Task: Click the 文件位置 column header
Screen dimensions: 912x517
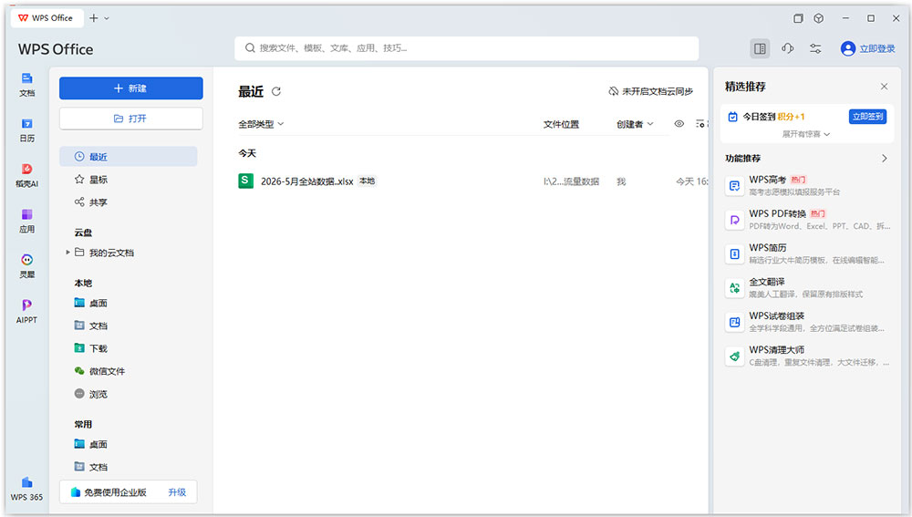Action: click(x=561, y=124)
